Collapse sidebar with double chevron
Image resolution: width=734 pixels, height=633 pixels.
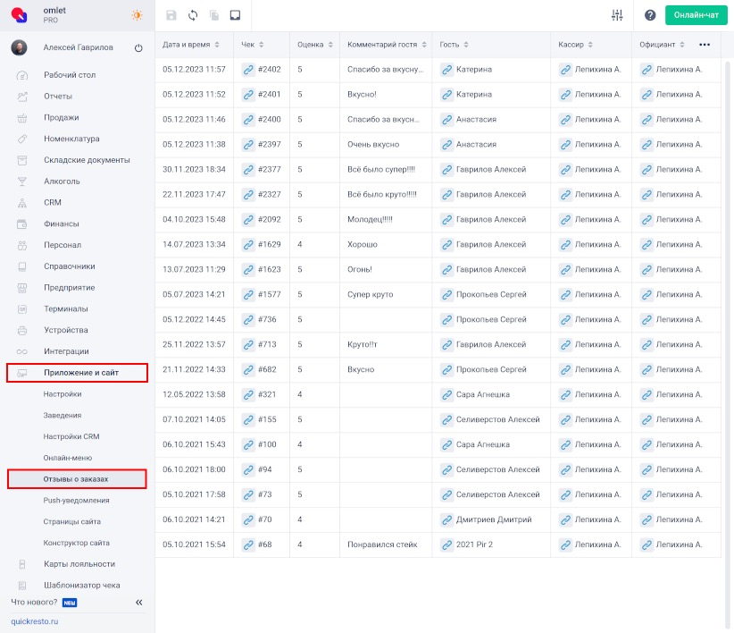coord(139,603)
